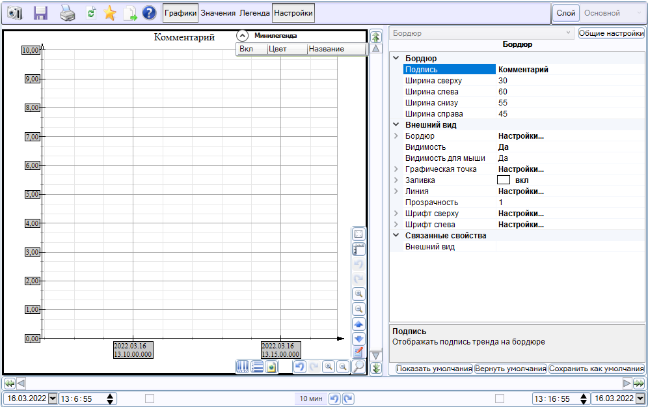Collapse the Связанные свойства group

point(396,235)
